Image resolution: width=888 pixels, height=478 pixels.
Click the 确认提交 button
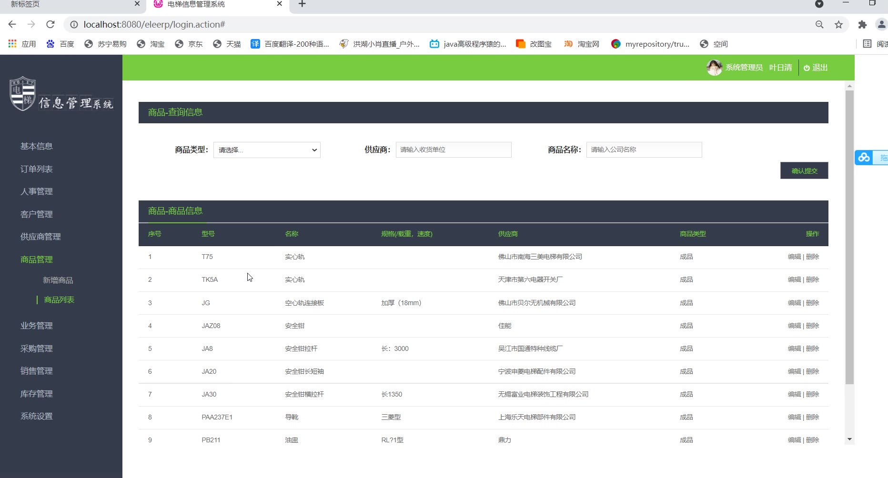click(804, 170)
